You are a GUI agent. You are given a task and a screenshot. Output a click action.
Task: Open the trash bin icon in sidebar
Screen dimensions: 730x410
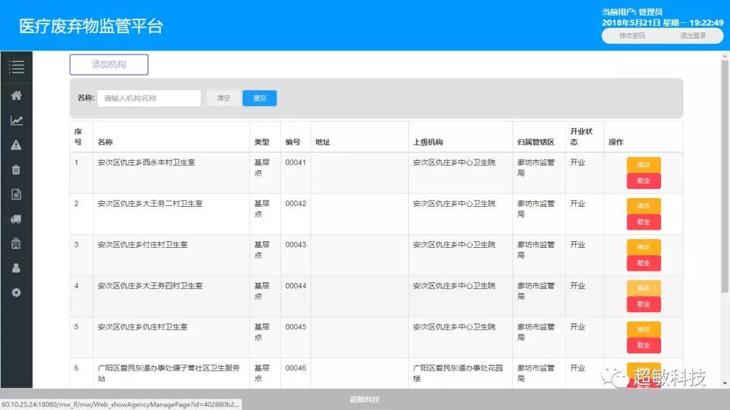[x=16, y=170]
